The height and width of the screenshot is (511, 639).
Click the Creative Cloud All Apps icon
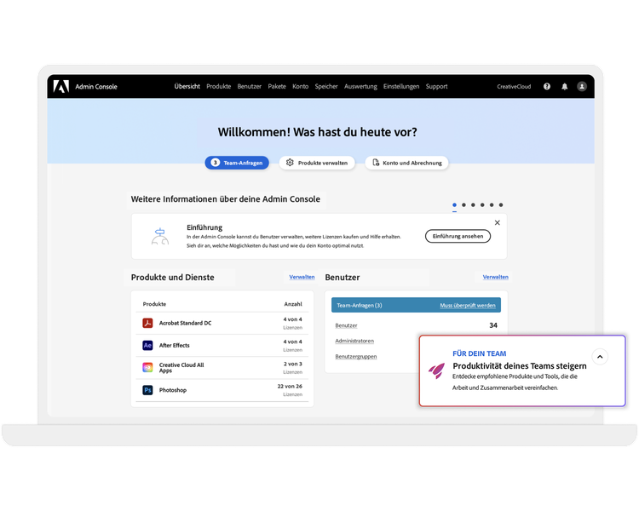pyautogui.click(x=147, y=368)
